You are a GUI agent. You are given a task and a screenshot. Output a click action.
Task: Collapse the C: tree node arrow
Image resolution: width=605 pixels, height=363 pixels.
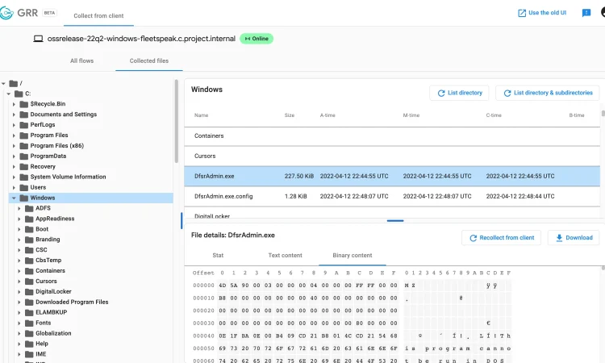click(9, 94)
